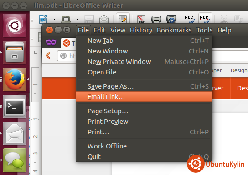Click globe site identity icon in URL bar

[x=63, y=56]
